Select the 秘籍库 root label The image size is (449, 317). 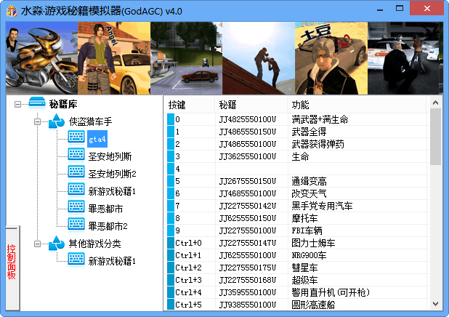(x=63, y=104)
